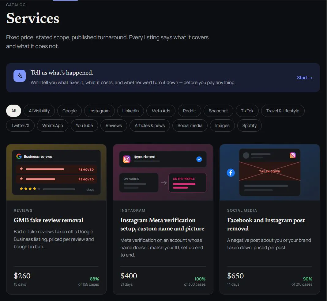Select the LinkedIn filter chip
This screenshot has width=327, height=301.
[x=130, y=111]
